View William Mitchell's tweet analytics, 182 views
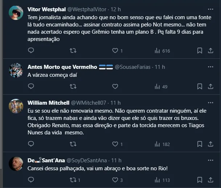This screenshot has width=221, height=188. pos(162,144)
